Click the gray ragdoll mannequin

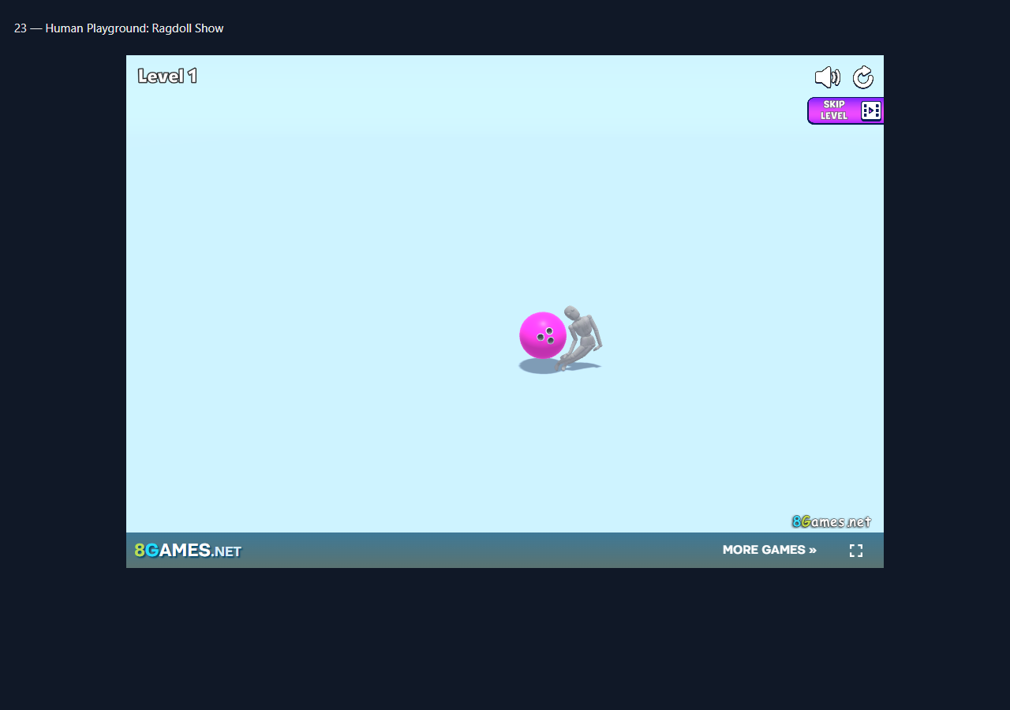pyautogui.click(x=581, y=338)
